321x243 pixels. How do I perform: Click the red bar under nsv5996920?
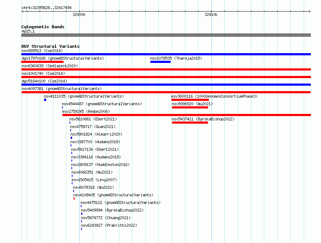coord(190,107)
